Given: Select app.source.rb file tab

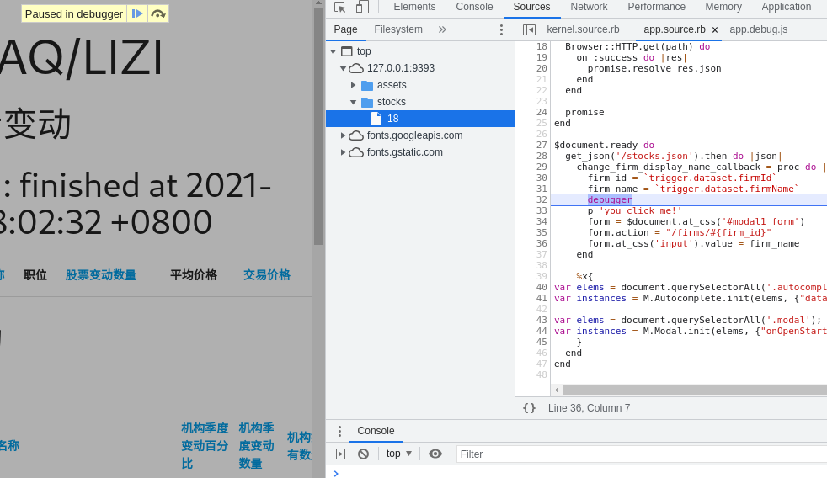Looking at the screenshot, I should (x=674, y=29).
